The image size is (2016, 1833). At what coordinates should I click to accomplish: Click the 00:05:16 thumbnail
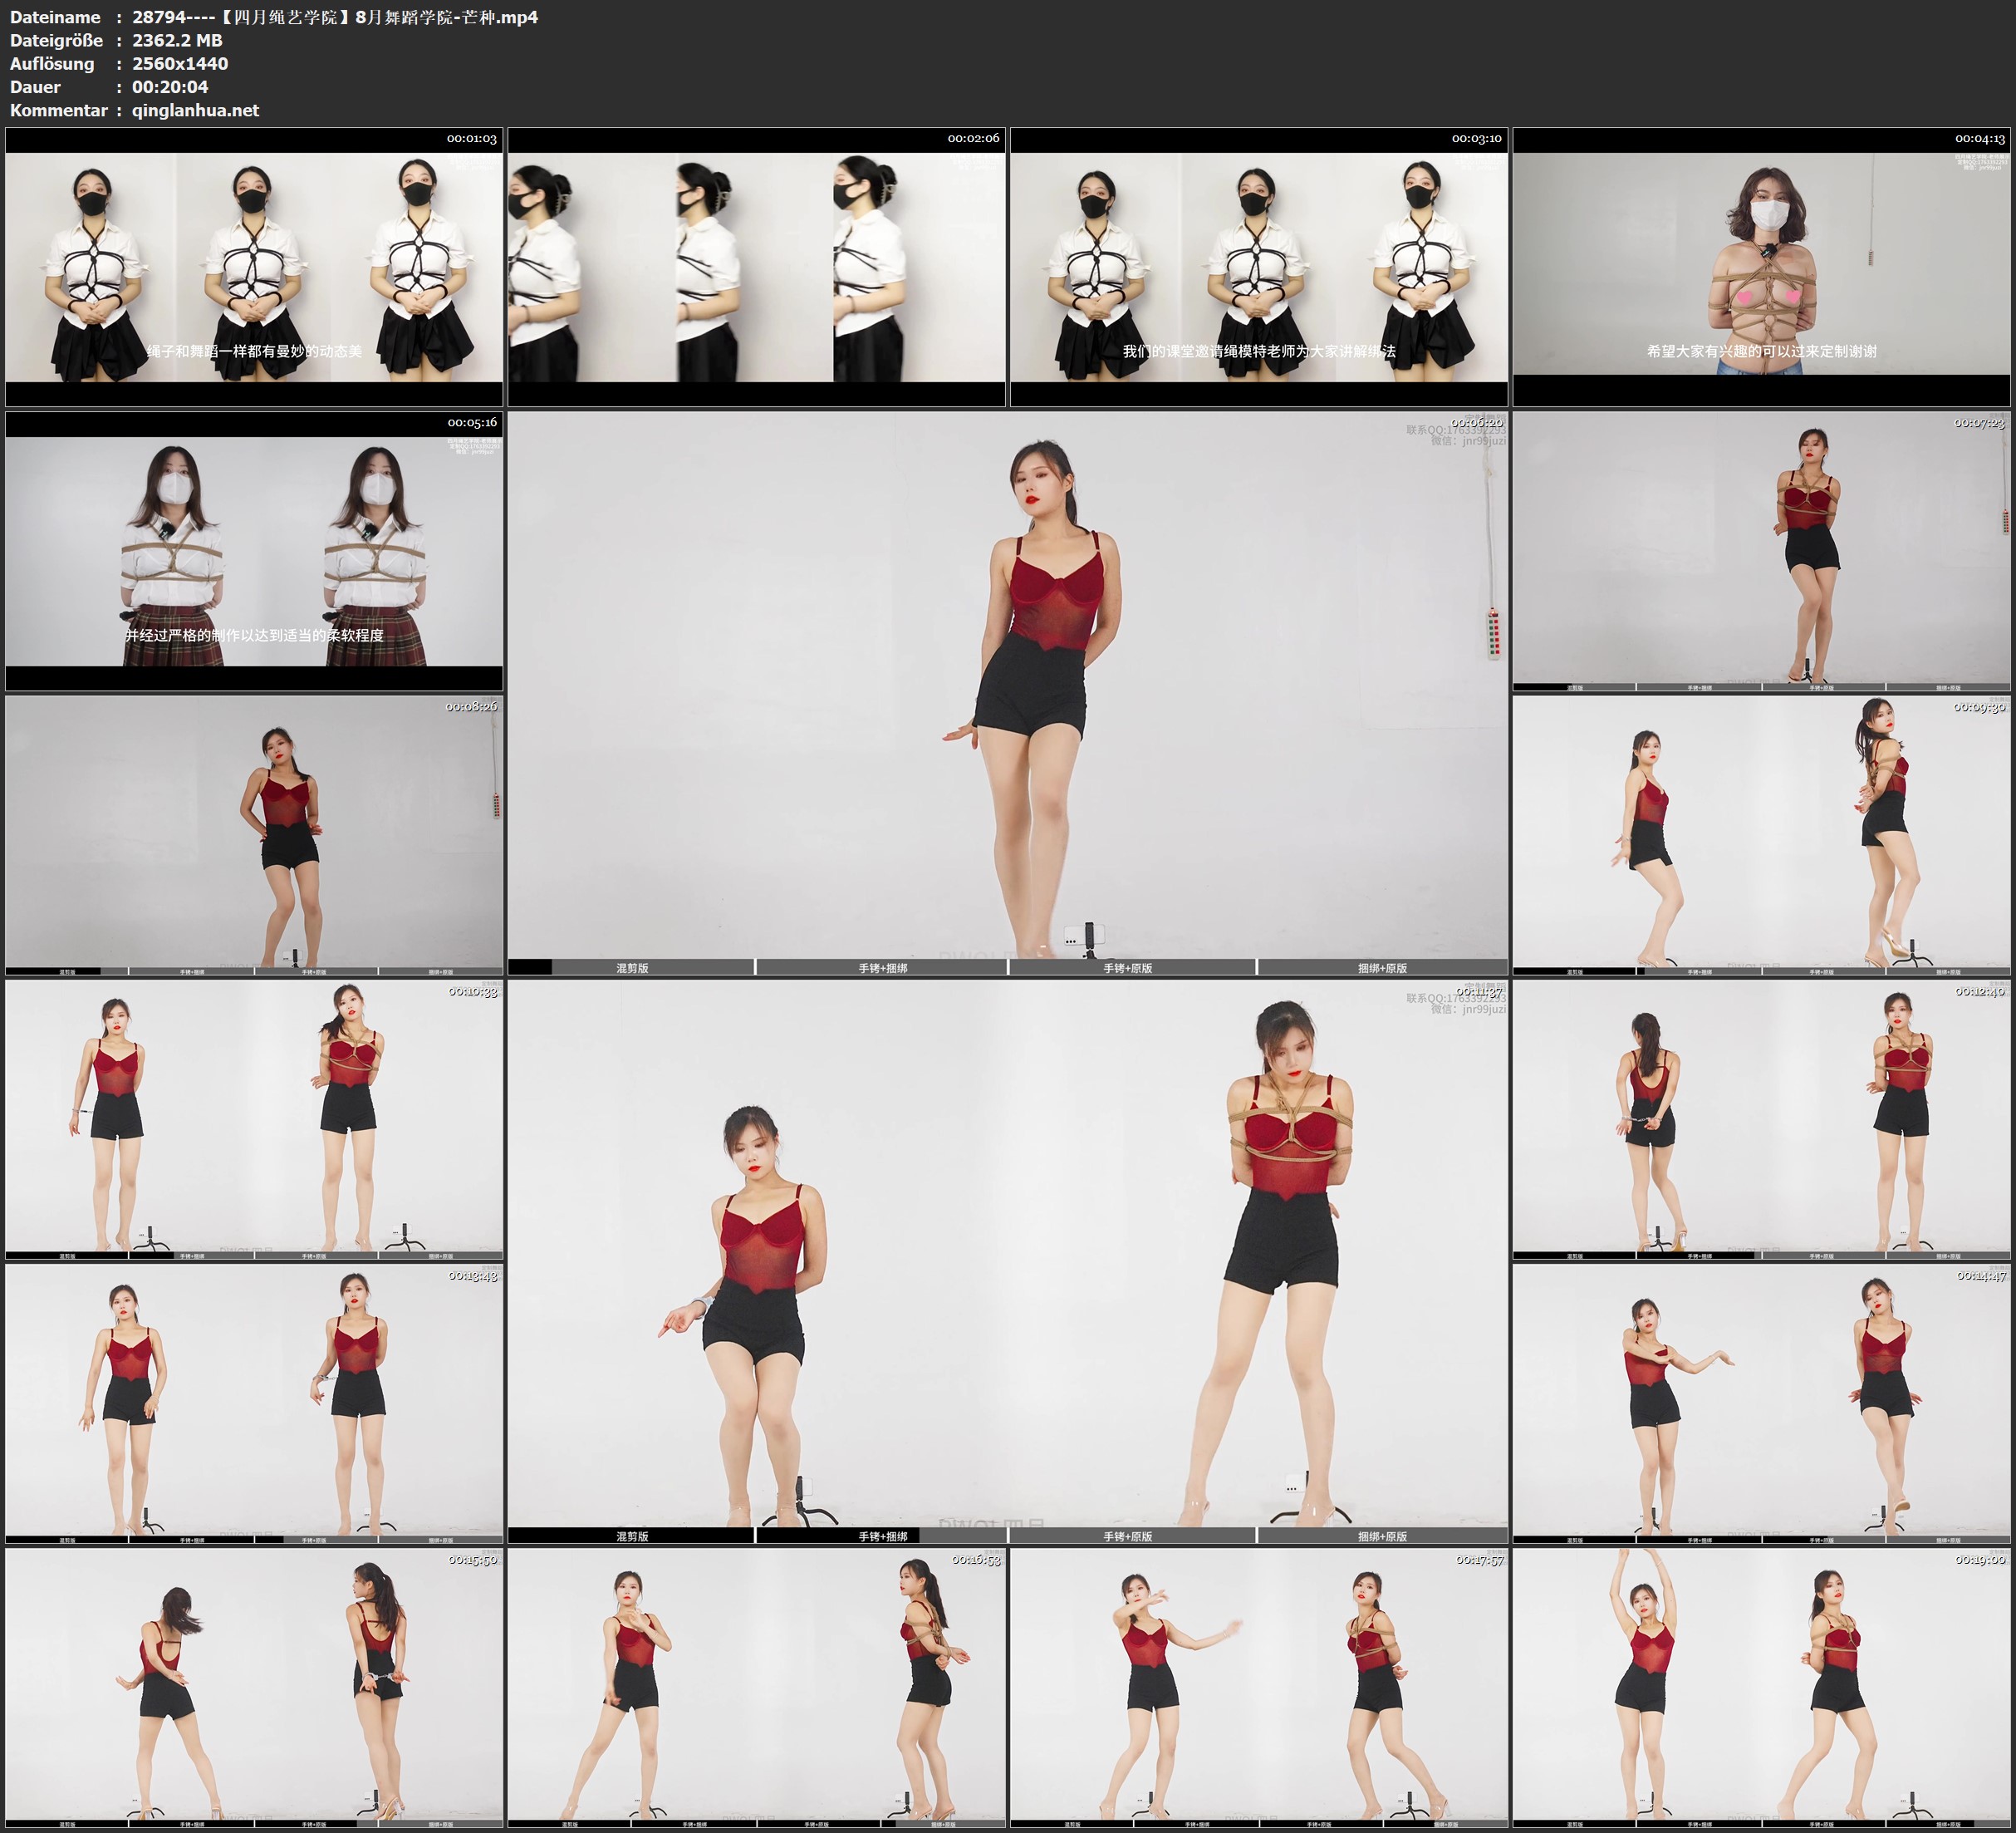click(x=254, y=550)
